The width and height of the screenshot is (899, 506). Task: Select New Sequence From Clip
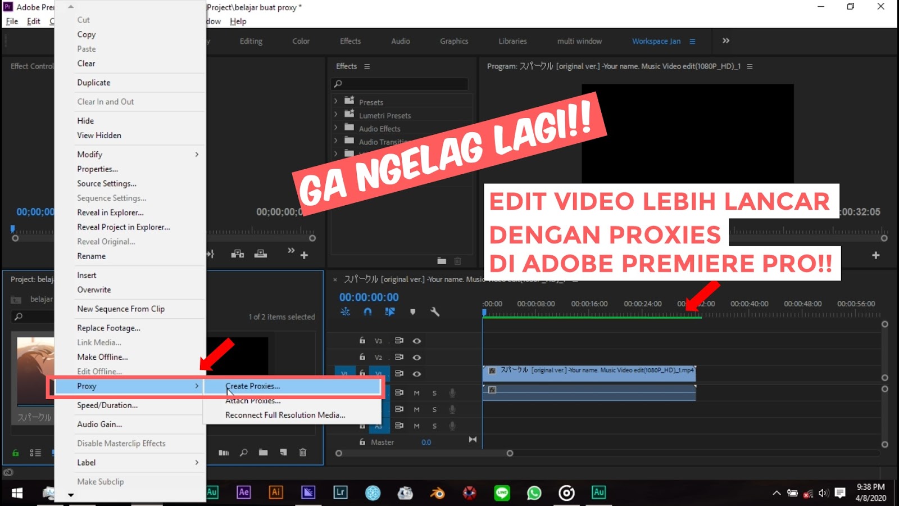[130, 309]
